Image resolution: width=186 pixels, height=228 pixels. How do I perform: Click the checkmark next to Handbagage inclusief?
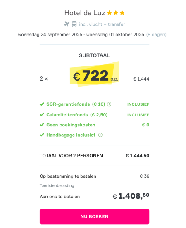click(42, 135)
